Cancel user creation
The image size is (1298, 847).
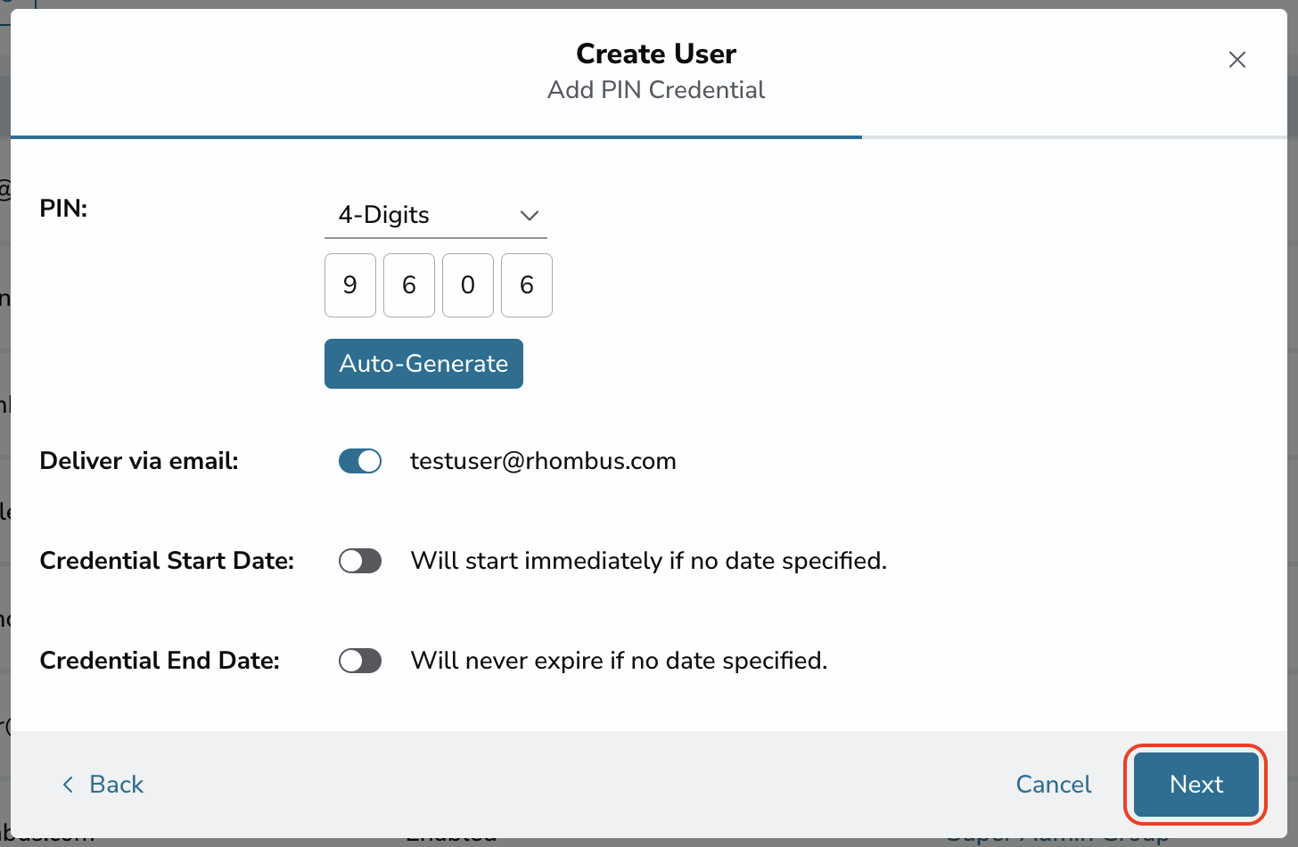pos(1054,785)
